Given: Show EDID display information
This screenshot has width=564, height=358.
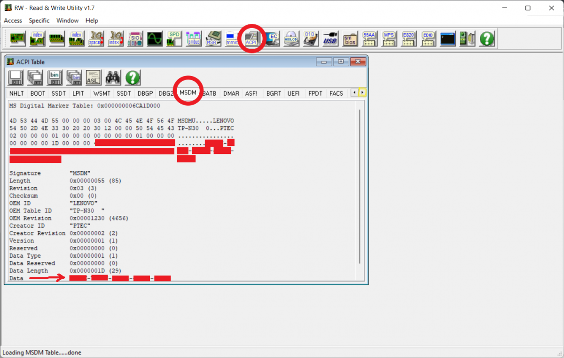Looking at the screenshot, I should coord(428,38).
